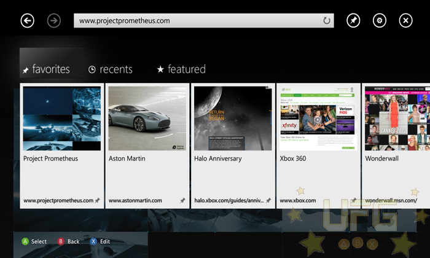Go forward with the right arrow button
Screen dimensions: 430x258
tap(54, 20)
